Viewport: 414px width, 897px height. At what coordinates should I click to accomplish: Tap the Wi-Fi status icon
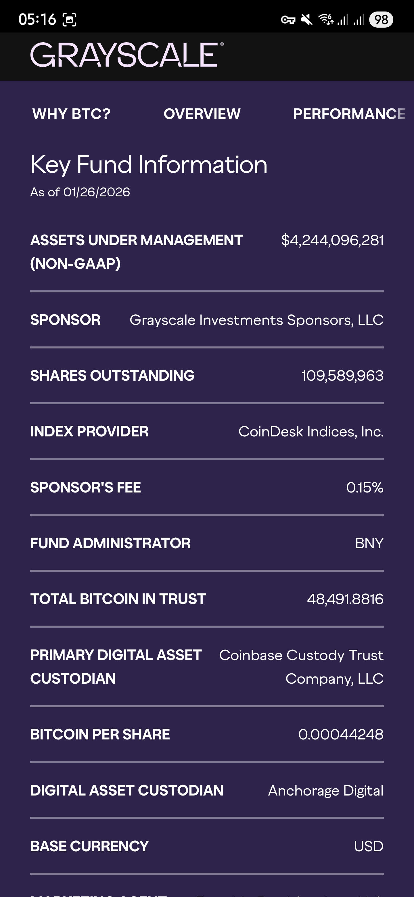(x=326, y=20)
